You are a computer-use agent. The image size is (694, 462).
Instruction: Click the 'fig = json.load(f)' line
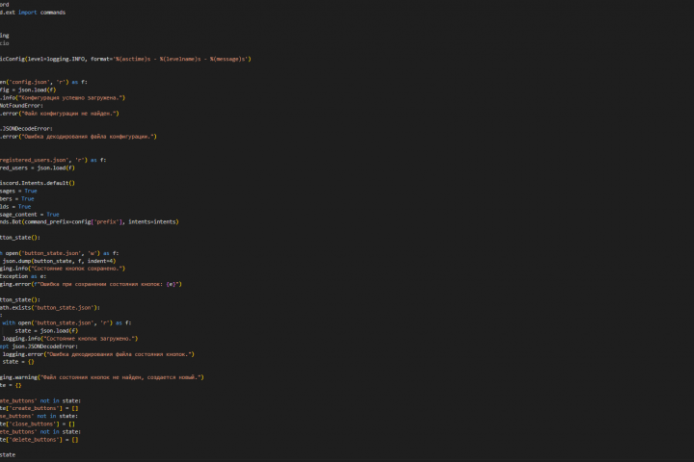tap(28, 90)
